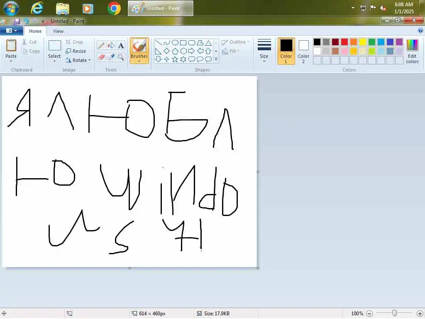The image size is (425, 319).
Task: Choose the Rounded rectangle shape
Action: (192, 43)
